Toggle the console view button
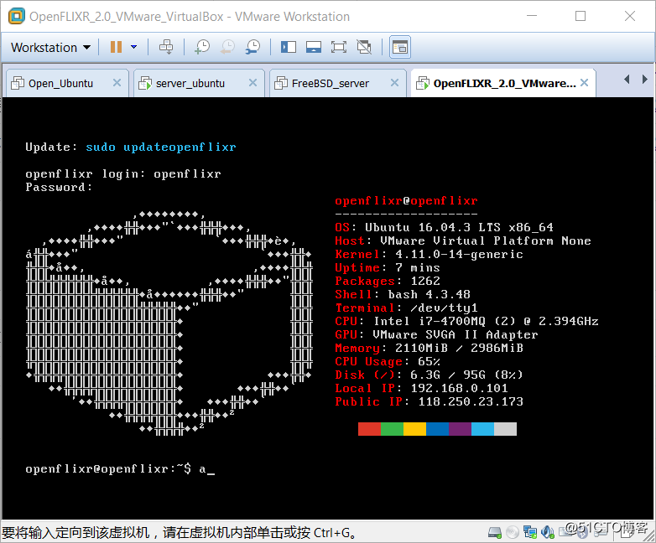Viewport: 656px width, 543px height. click(399, 47)
